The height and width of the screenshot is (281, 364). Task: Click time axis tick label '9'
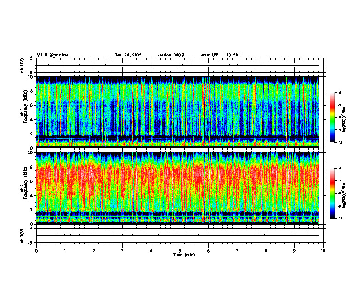294,251
